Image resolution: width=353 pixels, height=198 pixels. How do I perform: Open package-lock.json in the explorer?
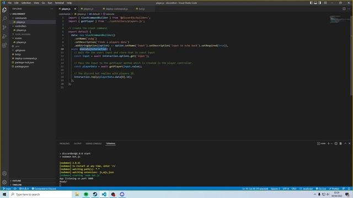pos(24,62)
